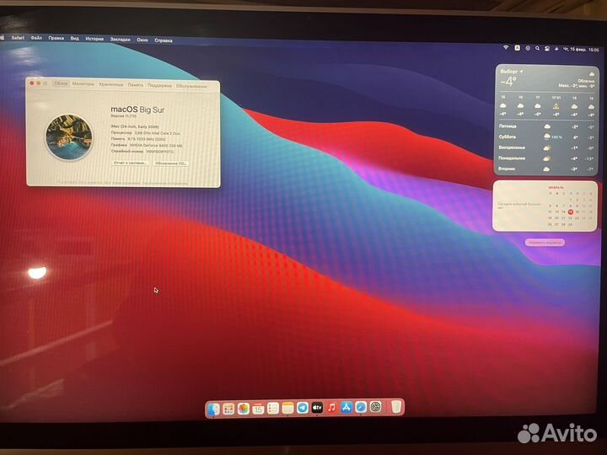The height and width of the screenshot is (455, 607).
Task: Open the История menu
Action: 94,39
